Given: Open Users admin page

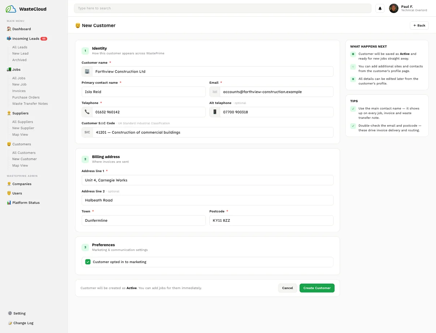Looking at the screenshot, I should [x=17, y=193].
